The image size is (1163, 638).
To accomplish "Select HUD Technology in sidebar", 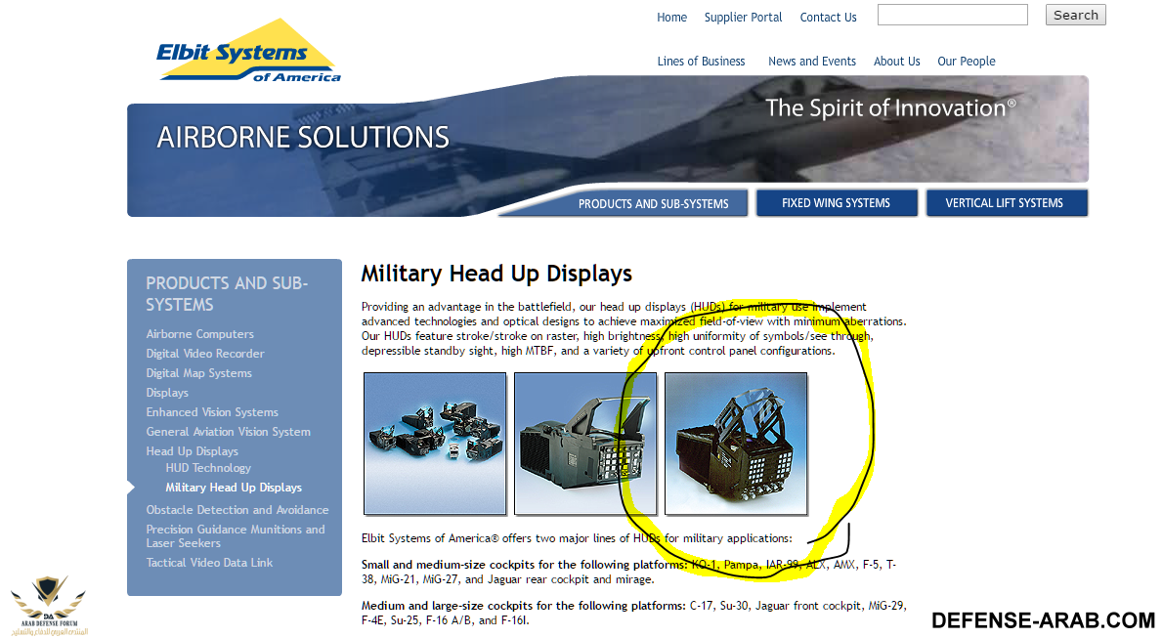I will coord(208,468).
